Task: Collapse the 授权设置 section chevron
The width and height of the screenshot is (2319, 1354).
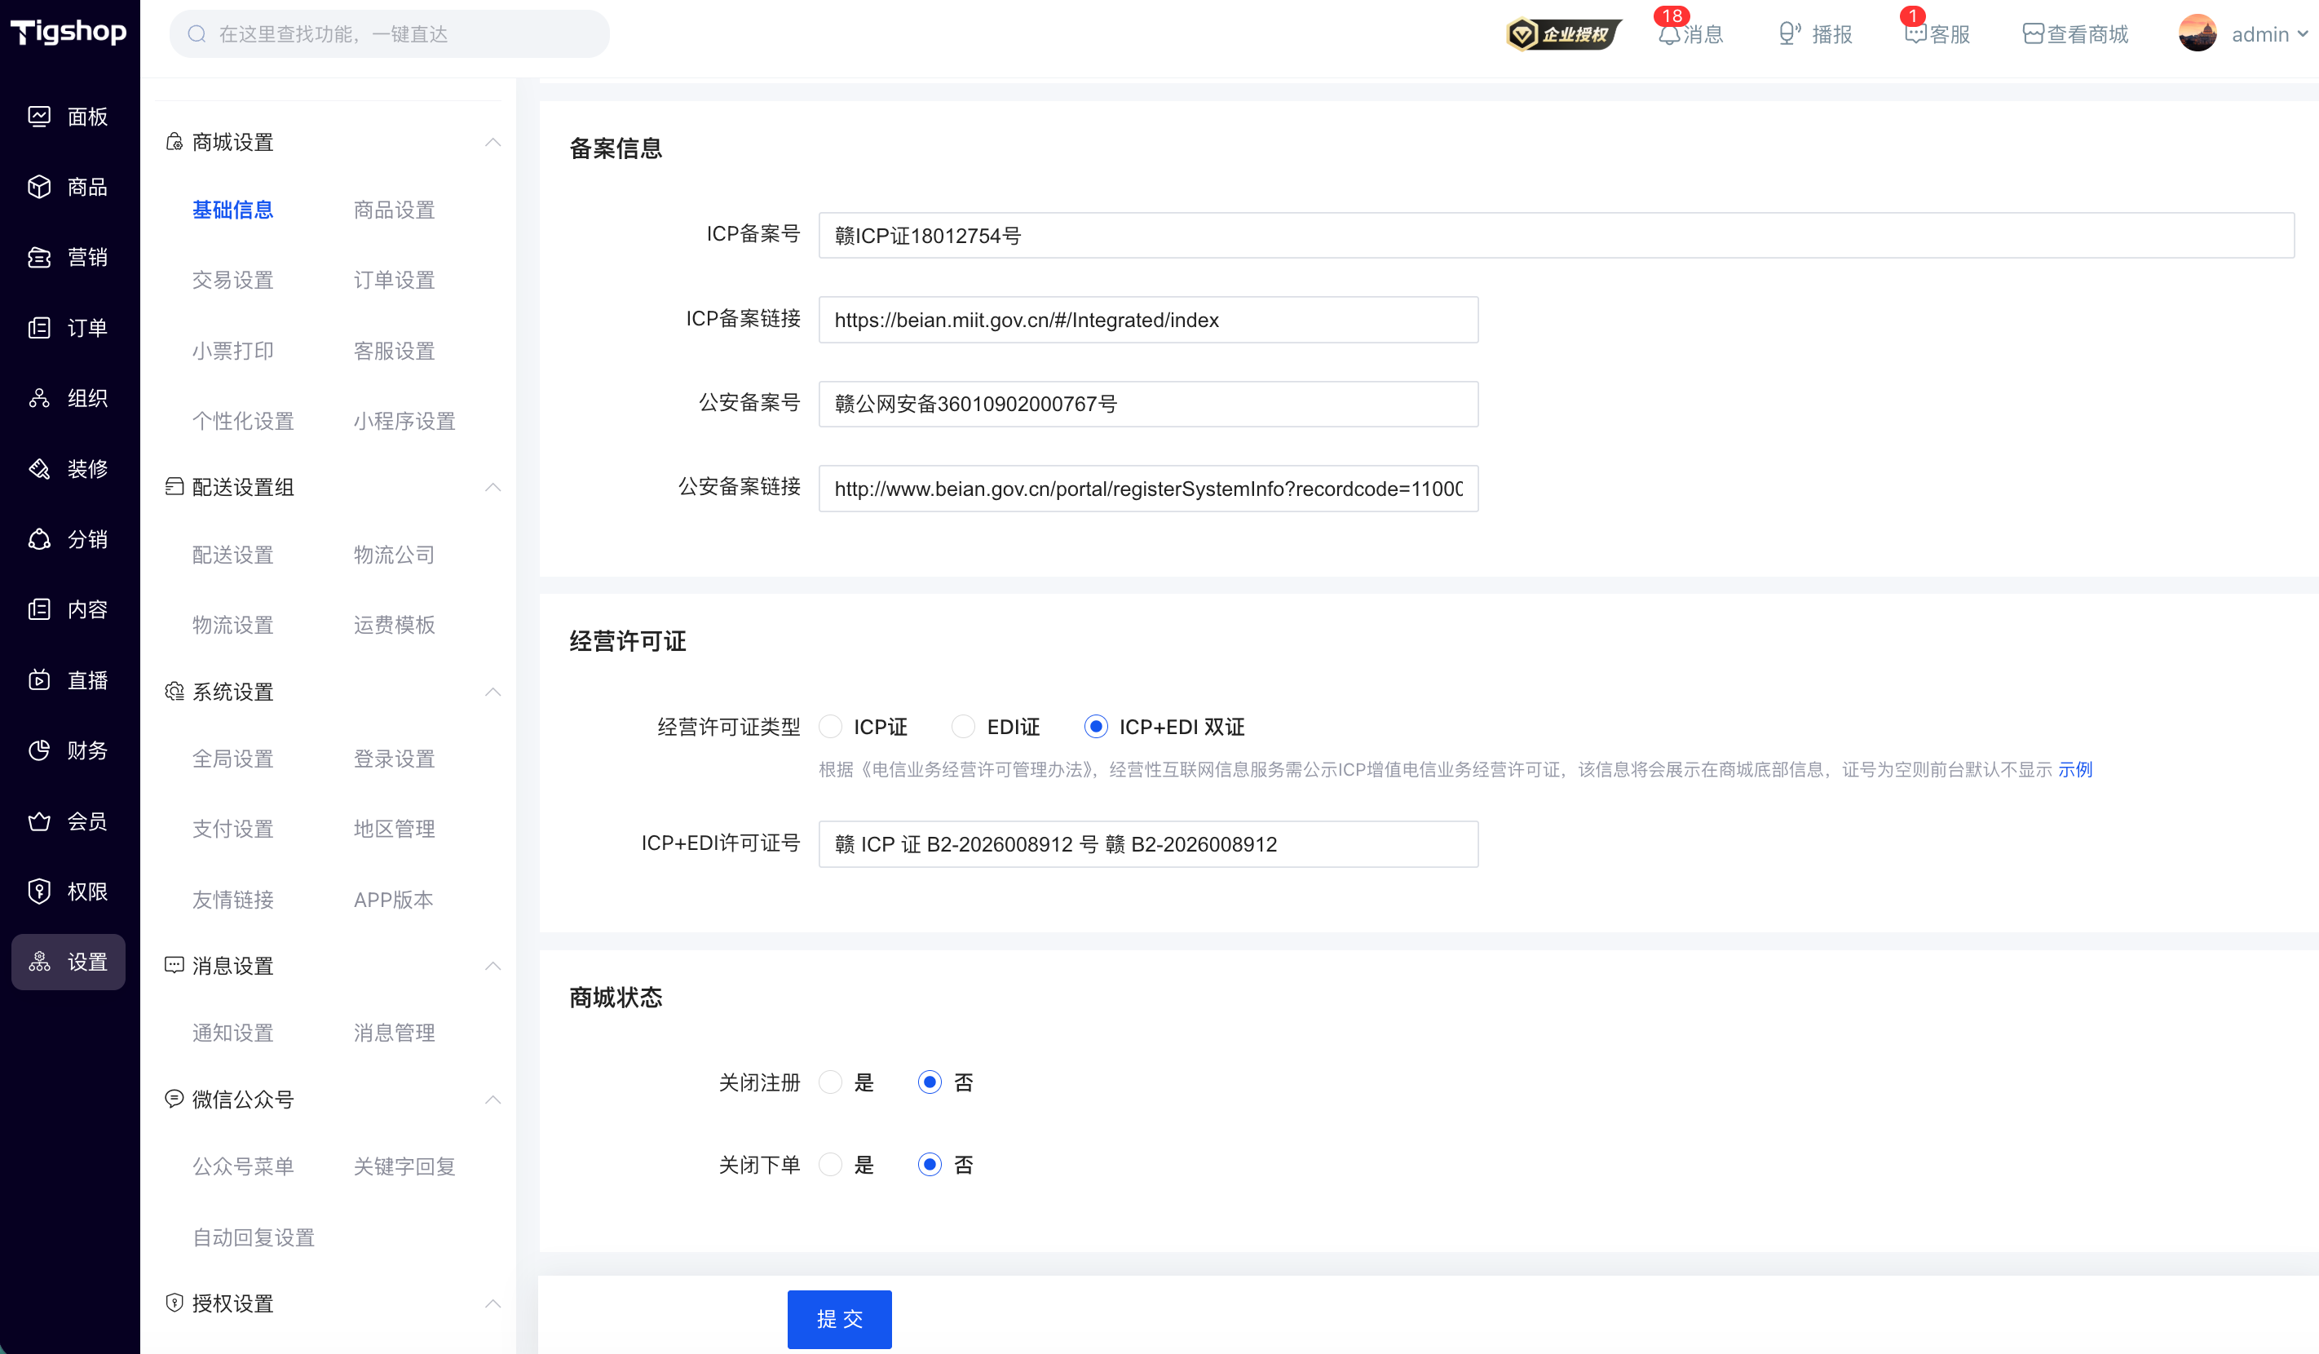Action: click(493, 1303)
